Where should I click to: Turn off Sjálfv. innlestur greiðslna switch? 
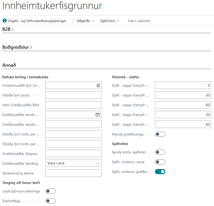tap(160, 172)
